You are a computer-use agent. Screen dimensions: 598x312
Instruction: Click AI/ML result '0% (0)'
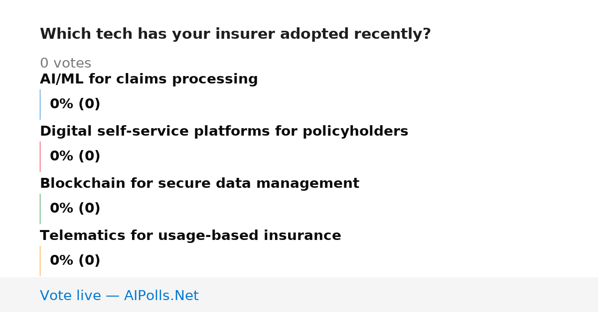[x=75, y=104]
